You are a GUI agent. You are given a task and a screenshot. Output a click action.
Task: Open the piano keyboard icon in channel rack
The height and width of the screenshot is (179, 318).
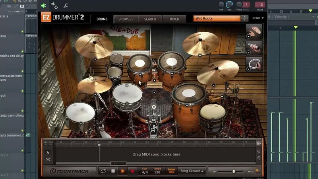tap(22, 6)
